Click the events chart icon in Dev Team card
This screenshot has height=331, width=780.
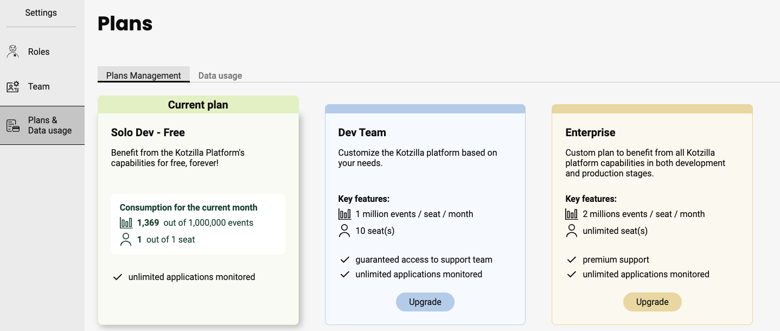click(x=344, y=214)
